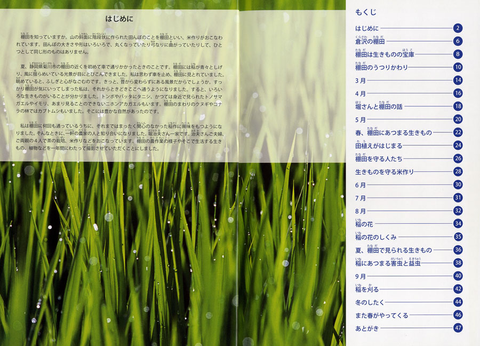Select the 稲を刈る contents entry
The width and height of the screenshot is (480, 346).
pos(367,289)
